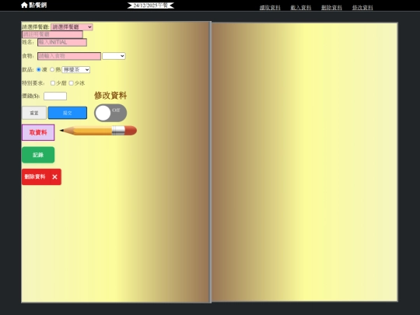
Task: Focus the 姓名 INITIAL input field
Action: [62, 42]
